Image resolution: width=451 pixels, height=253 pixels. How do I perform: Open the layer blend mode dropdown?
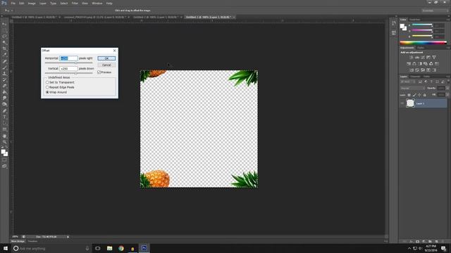pos(412,89)
